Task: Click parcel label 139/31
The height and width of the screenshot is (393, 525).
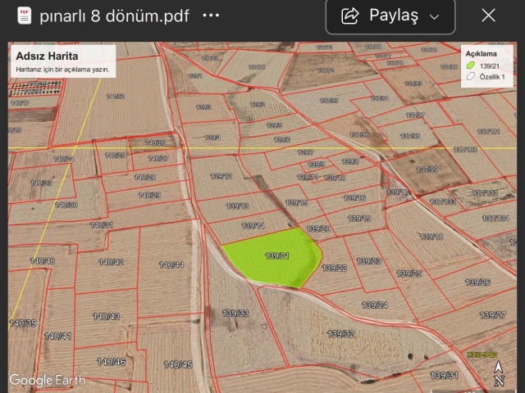Action: 444,375
